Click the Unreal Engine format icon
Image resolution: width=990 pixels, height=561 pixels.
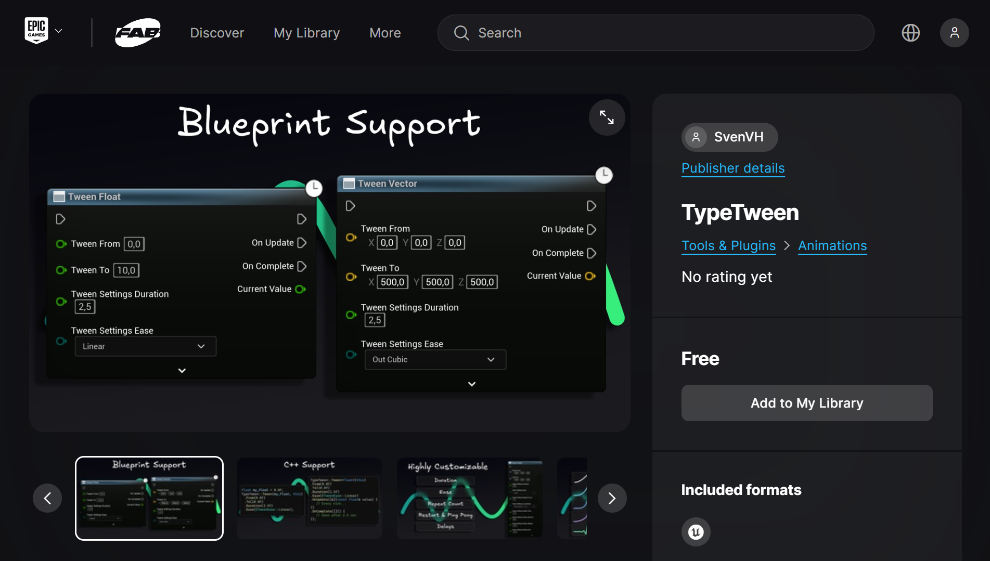(696, 532)
